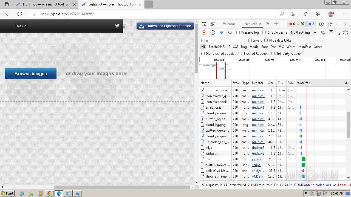
Task: Check Blocked Requests option
Action: point(240,53)
